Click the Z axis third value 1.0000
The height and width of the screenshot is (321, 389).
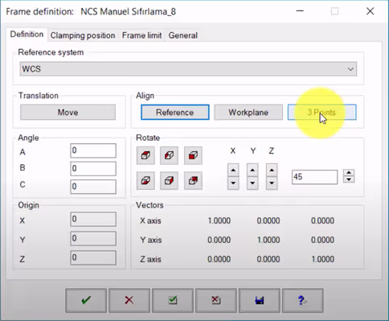322,259
